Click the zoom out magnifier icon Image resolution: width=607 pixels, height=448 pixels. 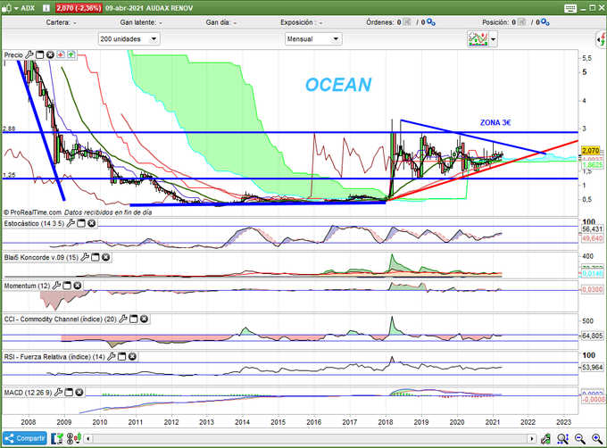pos(580,438)
